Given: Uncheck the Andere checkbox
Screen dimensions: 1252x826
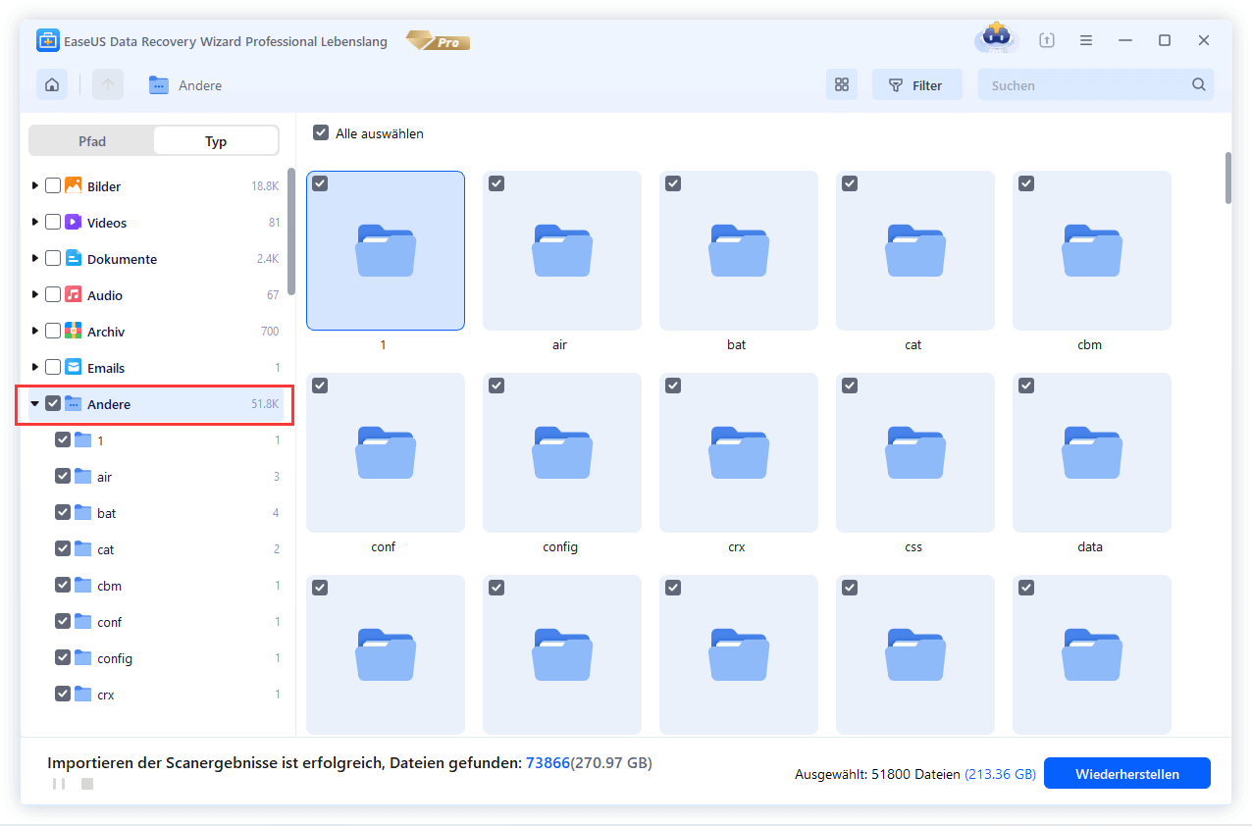Looking at the screenshot, I should click(53, 403).
